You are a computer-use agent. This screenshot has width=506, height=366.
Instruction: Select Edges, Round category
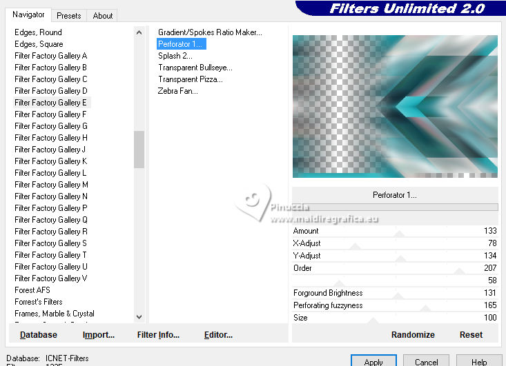tap(38, 32)
